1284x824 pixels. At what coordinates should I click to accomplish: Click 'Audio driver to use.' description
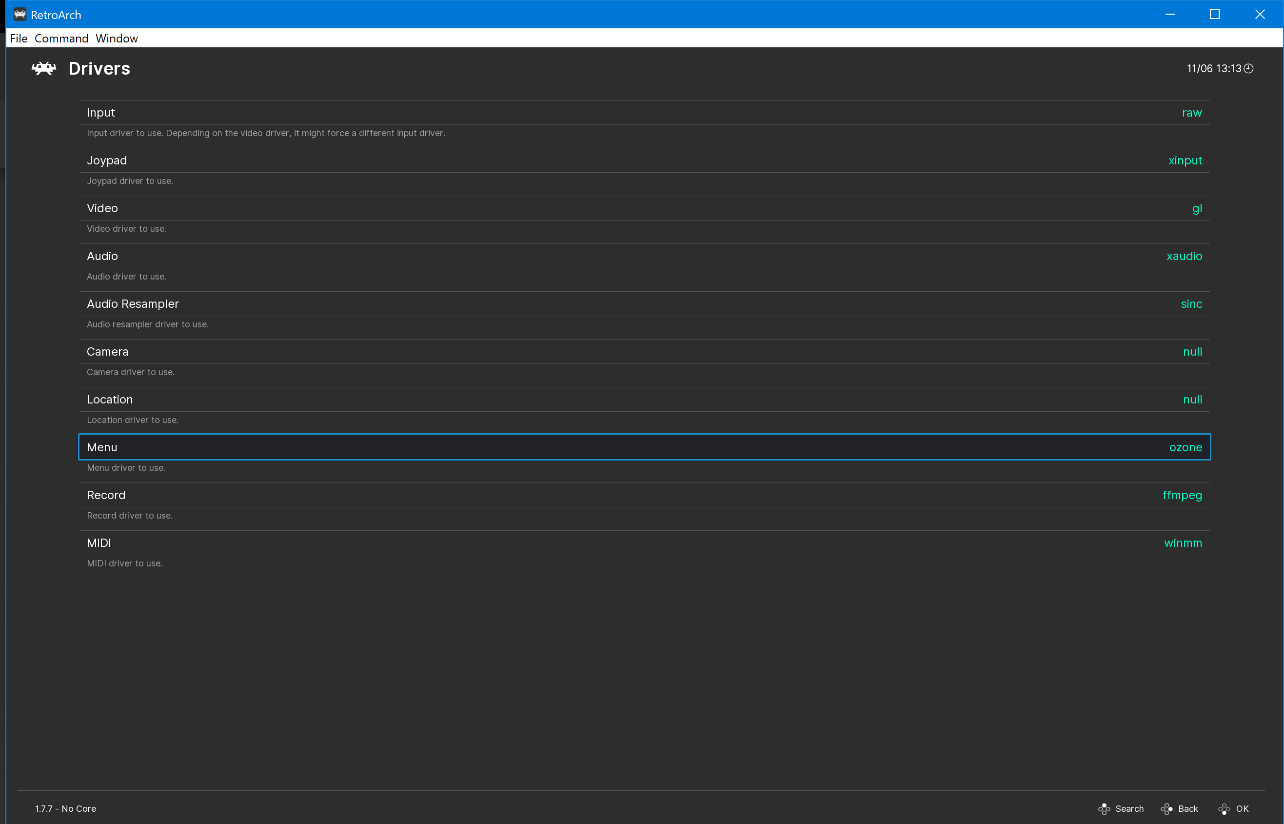pos(127,277)
